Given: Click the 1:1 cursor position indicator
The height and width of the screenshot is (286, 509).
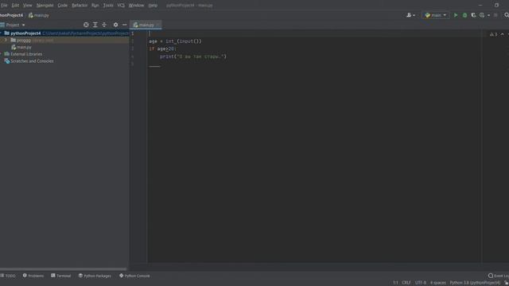Looking at the screenshot, I should 395,283.
